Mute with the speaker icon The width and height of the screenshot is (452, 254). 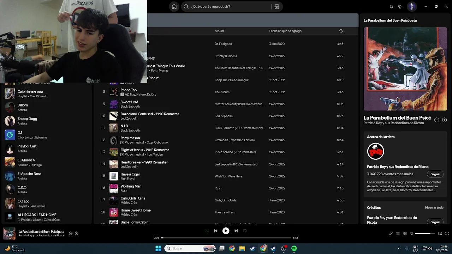(411, 233)
